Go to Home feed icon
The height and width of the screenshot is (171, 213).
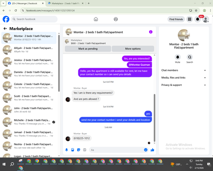coord(96,19)
